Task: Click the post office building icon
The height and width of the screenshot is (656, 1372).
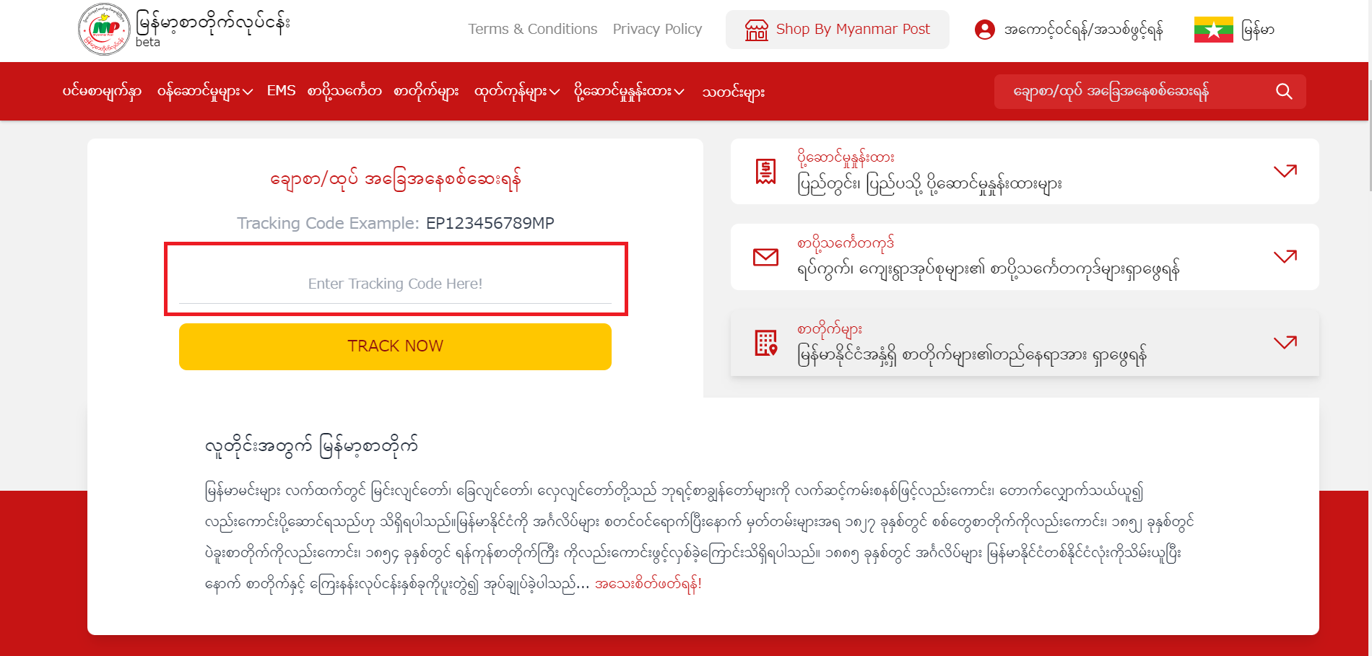Action: click(765, 343)
